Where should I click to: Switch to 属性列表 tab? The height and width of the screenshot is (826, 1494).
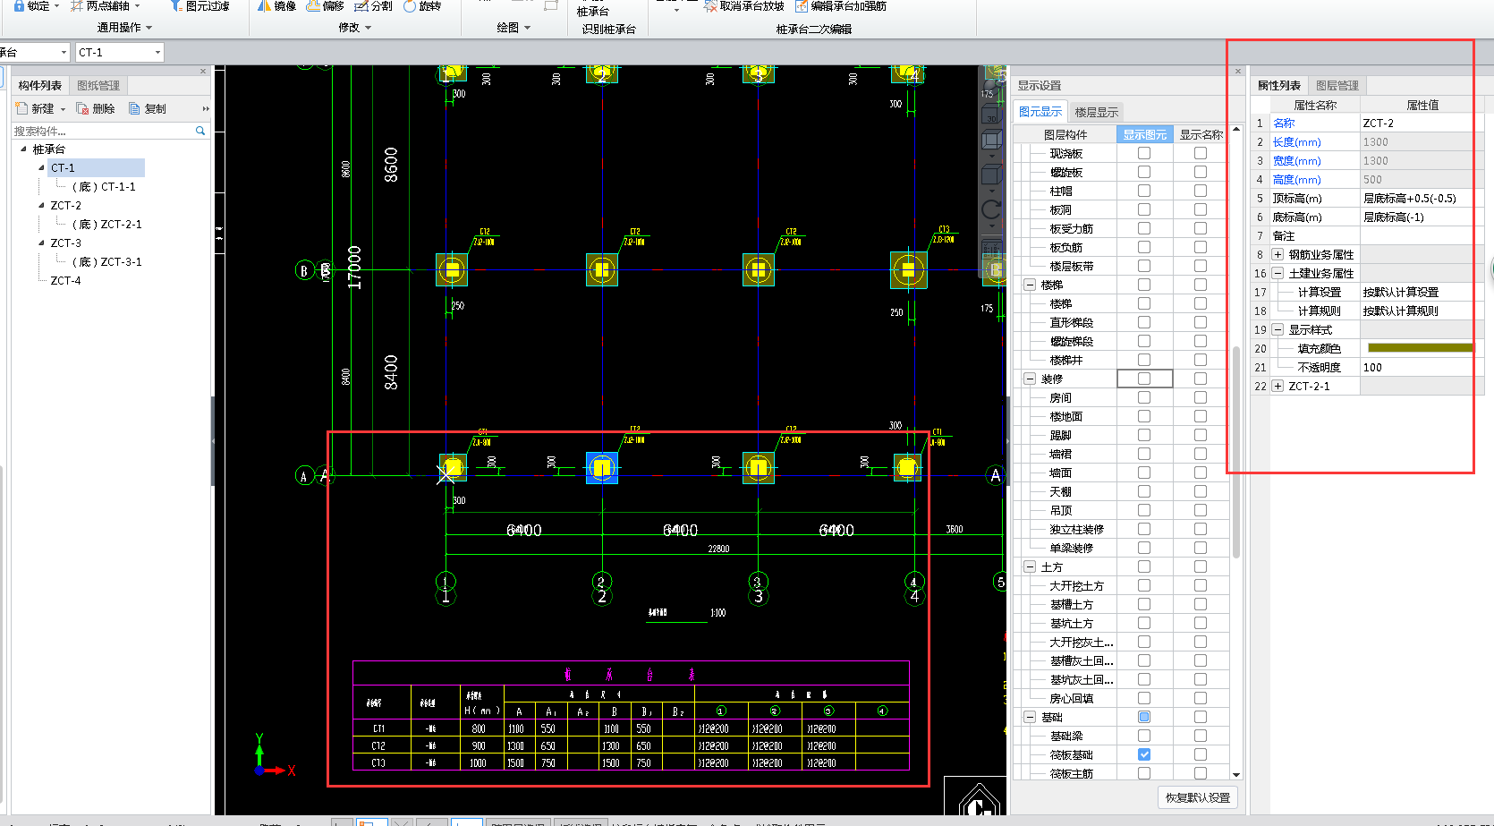pyautogui.click(x=1278, y=85)
